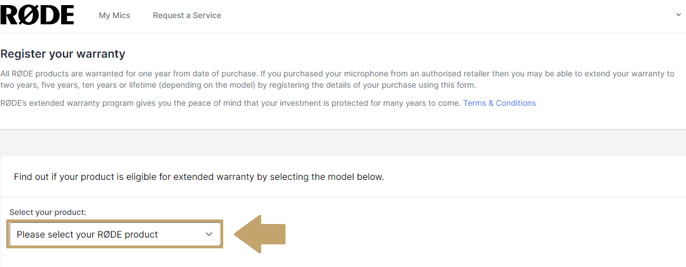Open the Terms & Conditions link
This screenshot has width=686, height=267.
click(x=499, y=103)
